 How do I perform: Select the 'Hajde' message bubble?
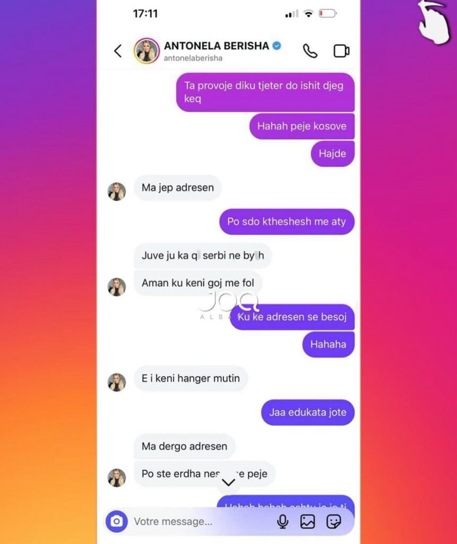coord(332,154)
